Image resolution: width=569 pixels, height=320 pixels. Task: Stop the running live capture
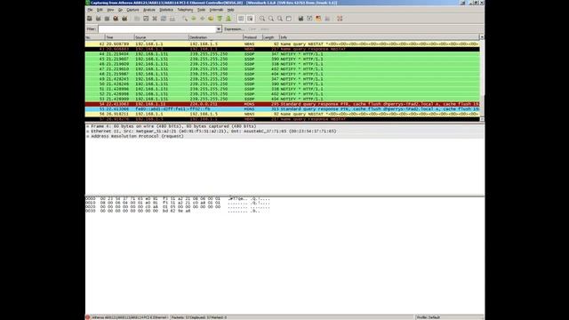(116, 19)
